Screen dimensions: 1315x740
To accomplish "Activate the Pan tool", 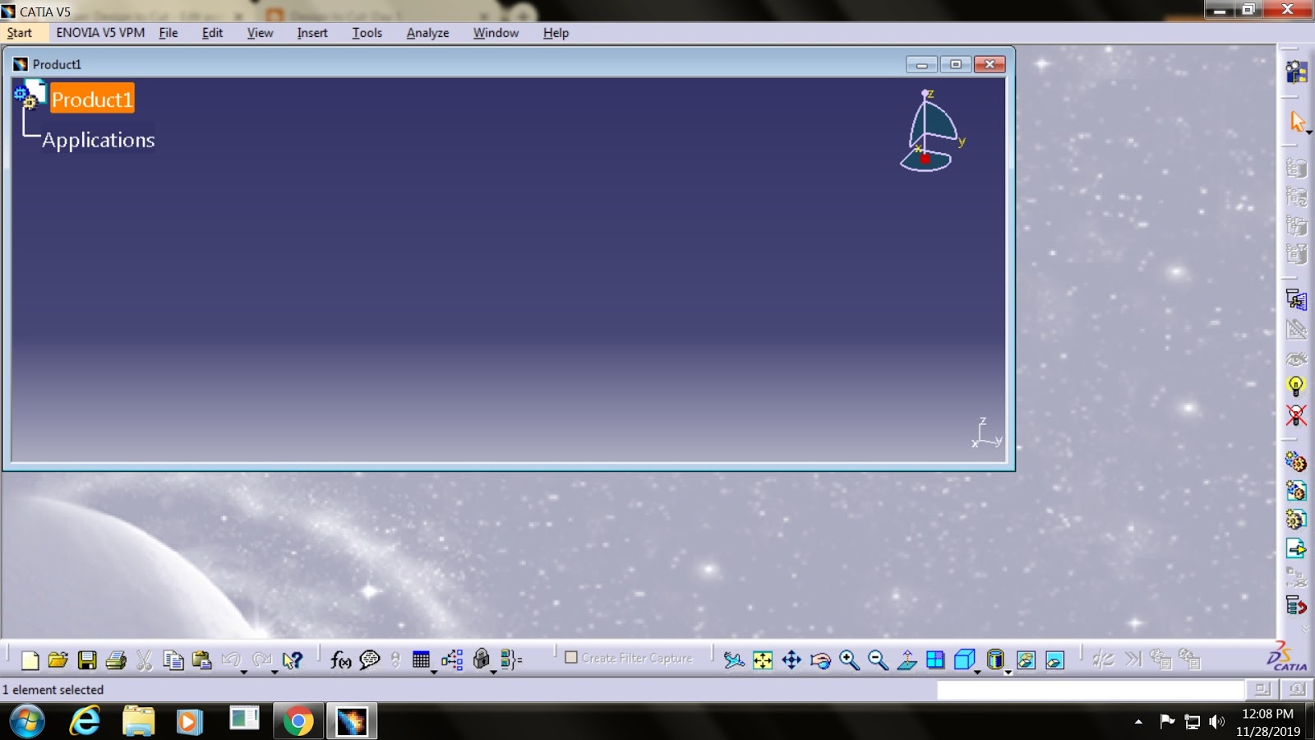I will (x=791, y=659).
